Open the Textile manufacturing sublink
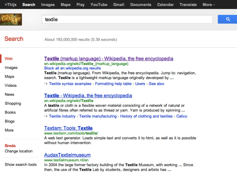Image resolution: width=237 pixels, height=176 pixels. (x=98, y=116)
